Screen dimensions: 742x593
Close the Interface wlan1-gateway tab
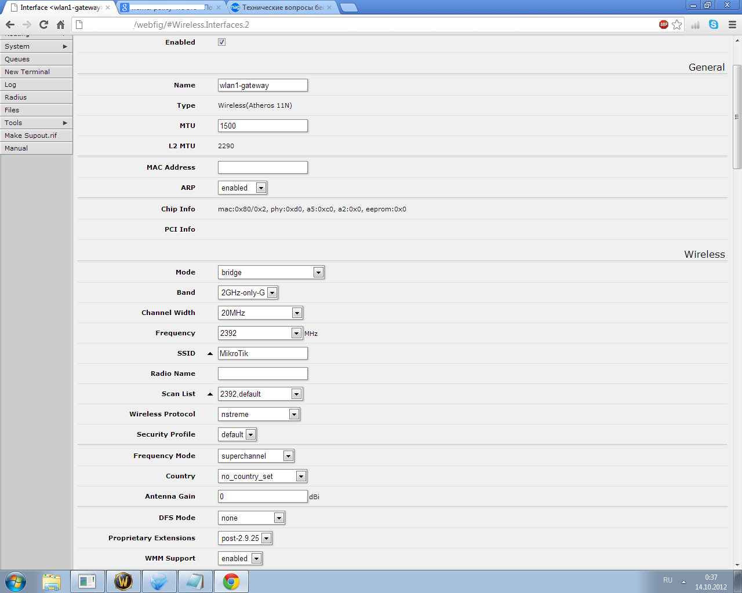107,8
